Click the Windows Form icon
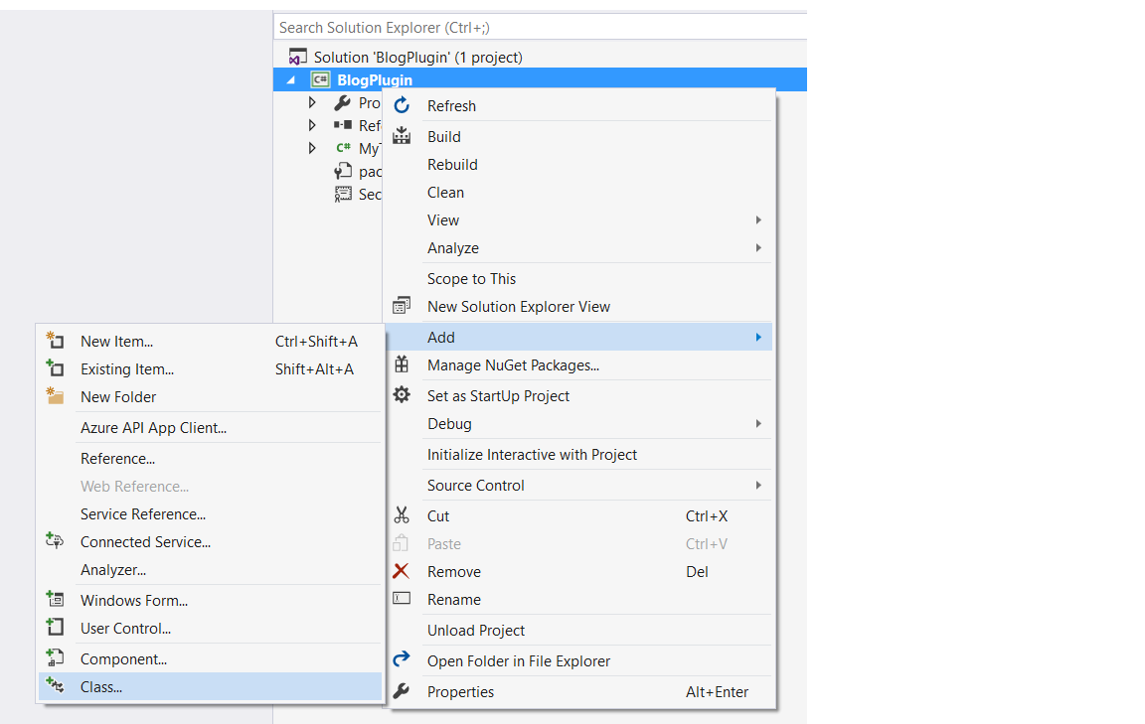Viewport: 1145px width, 724px height. click(x=56, y=600)
